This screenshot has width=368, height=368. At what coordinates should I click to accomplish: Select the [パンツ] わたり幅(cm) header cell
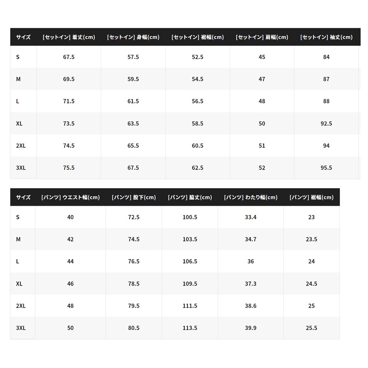(251, 197)
